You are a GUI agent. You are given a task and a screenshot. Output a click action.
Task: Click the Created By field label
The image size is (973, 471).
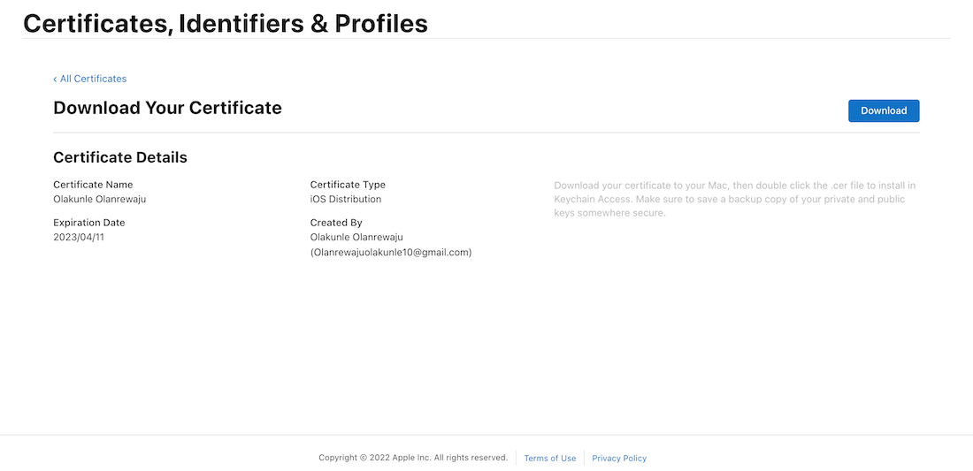336,223
